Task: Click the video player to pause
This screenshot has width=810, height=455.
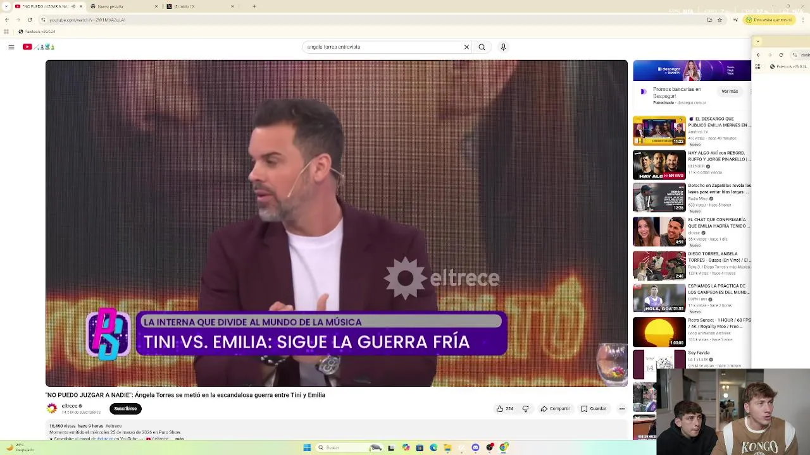Action: coord(337,223)
